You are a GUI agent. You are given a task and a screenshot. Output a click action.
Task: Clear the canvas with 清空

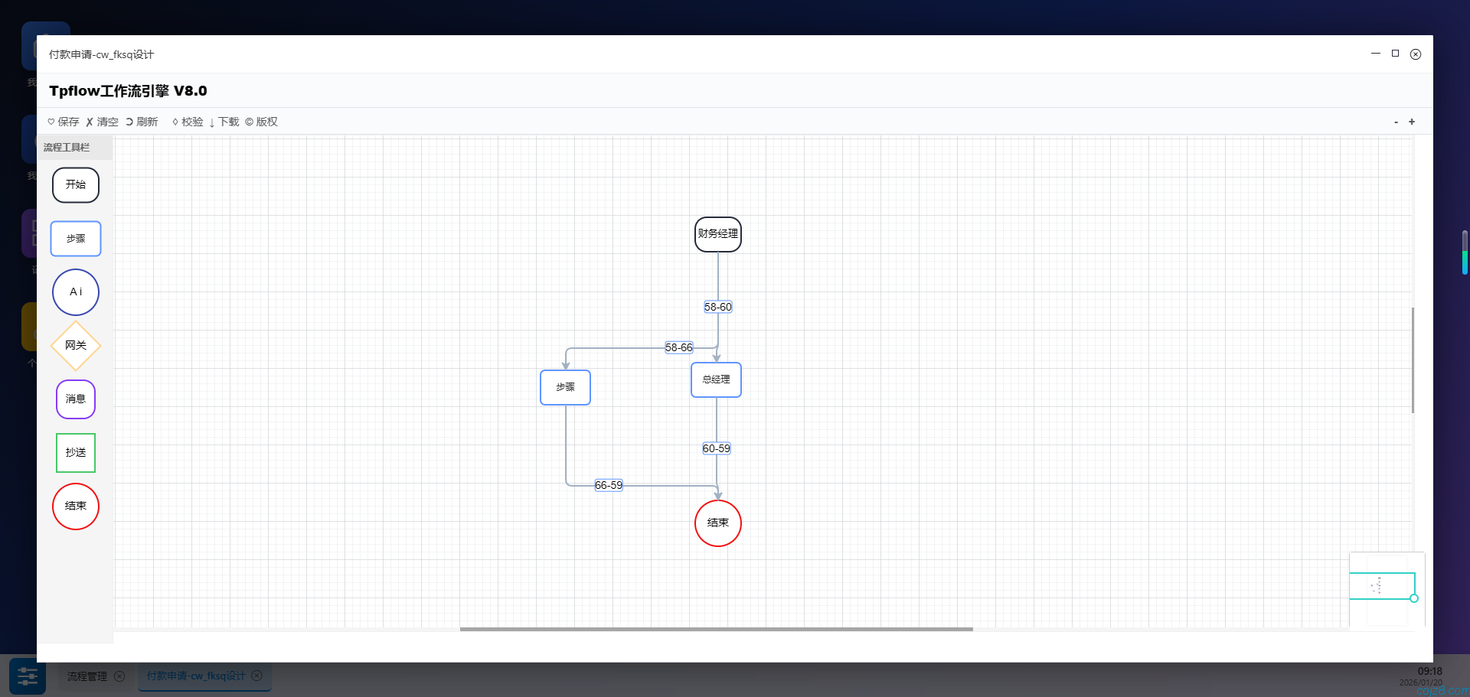tap(103, 122)
